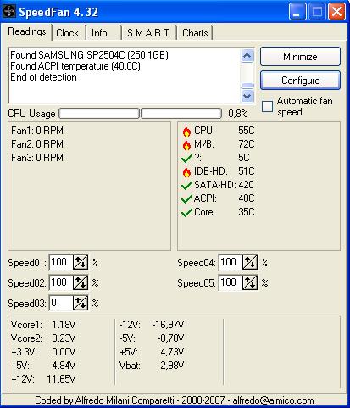The height and width of the screenshot is (408, 350).
Task: Click the CPU temperature flame icon
Action: (186, 131)
